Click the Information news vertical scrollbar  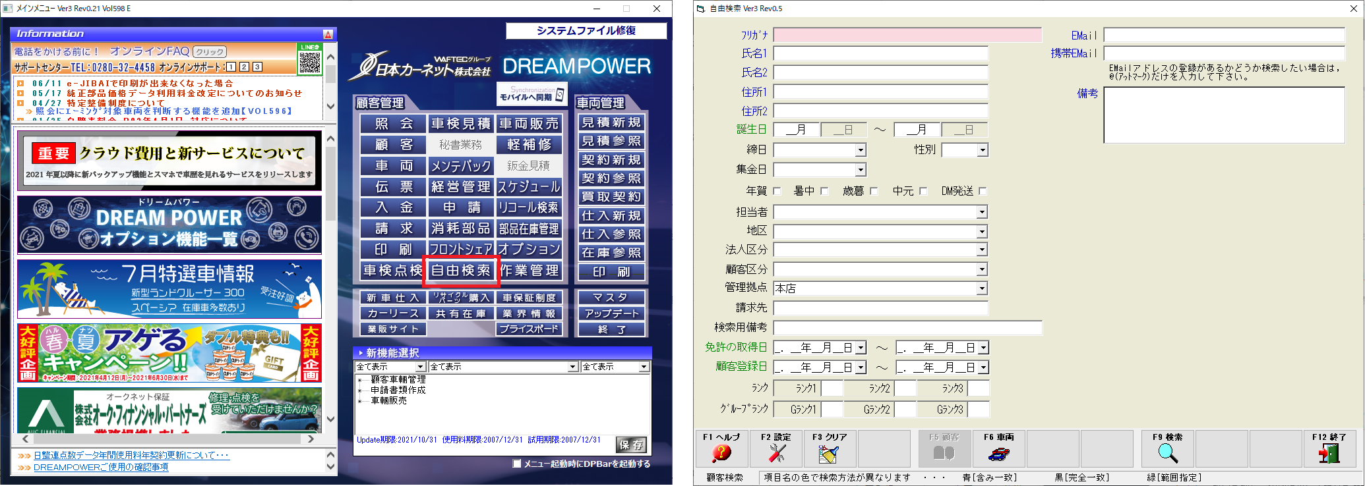pyautogui.click(x=330, y=82)
